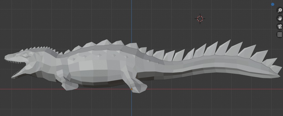Toggle the camera view icon

tap(280, 26)
